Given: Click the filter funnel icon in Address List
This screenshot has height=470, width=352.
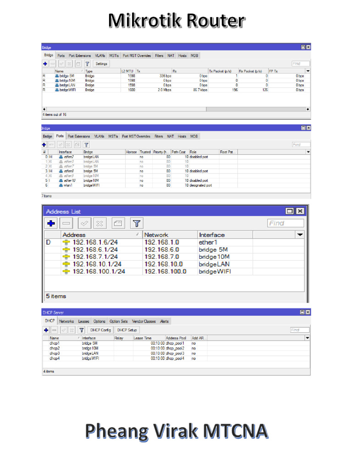Looking at the screenshot, I should click(136, 224).
